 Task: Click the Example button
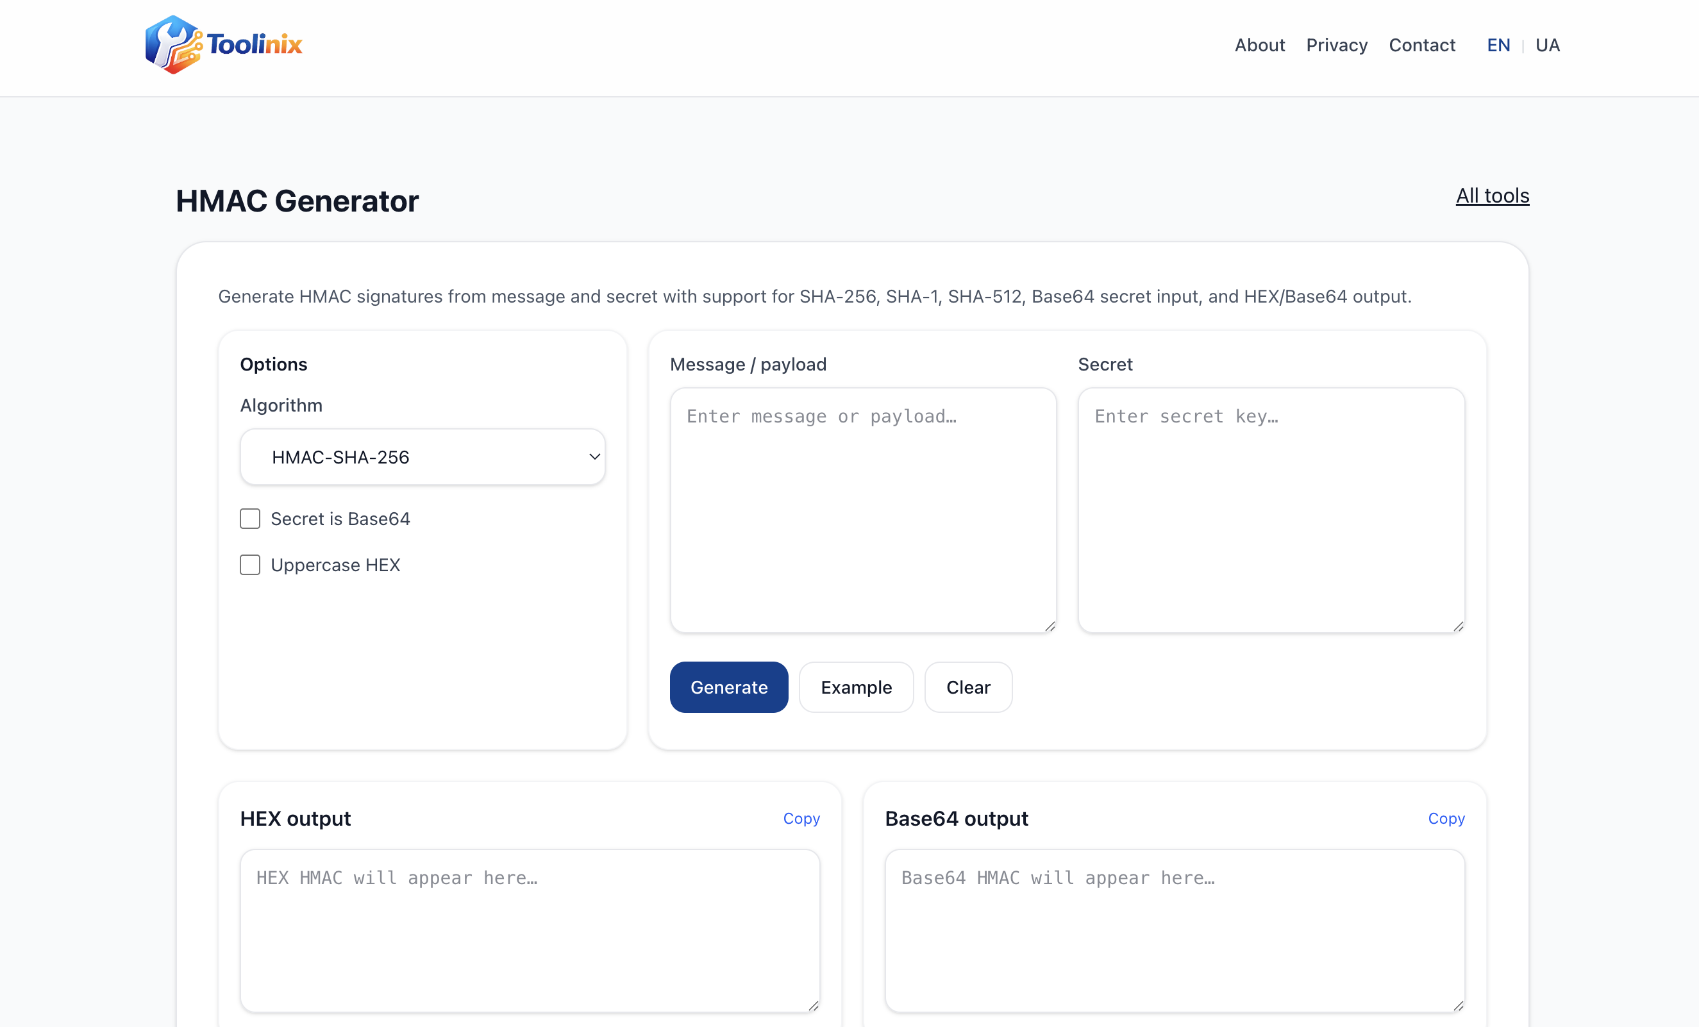[856, 687]
